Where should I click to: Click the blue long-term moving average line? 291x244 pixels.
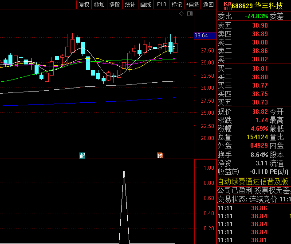(87, 103)
